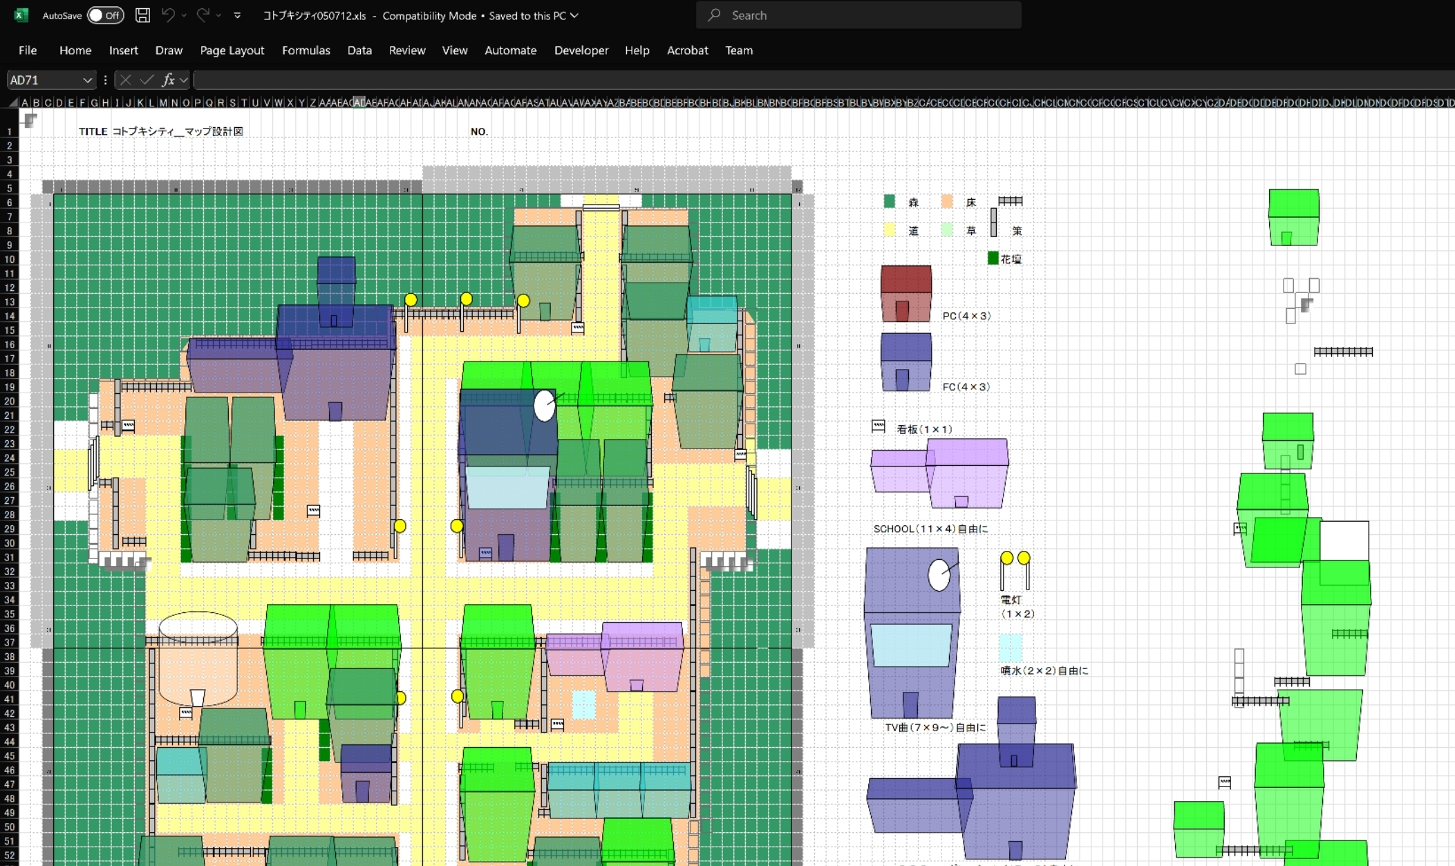Select the blue FC(4×3) house shape
This screenshot has height=866, width=1455.
pos(906,363)
